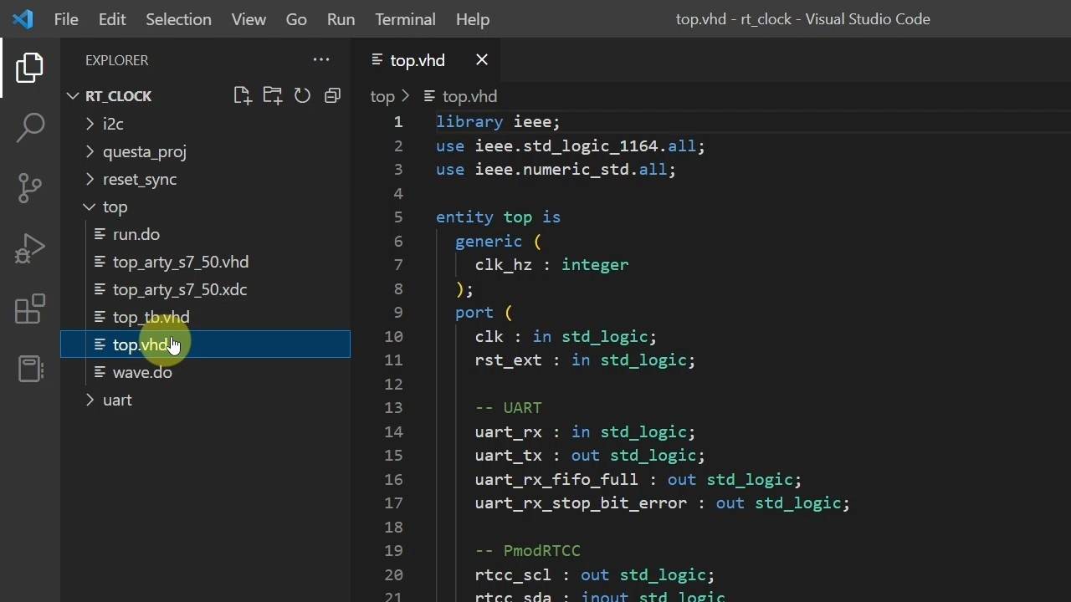Open the Terminal menu
The height and width of the screenshot is (602, 1071).
(405, 19)
